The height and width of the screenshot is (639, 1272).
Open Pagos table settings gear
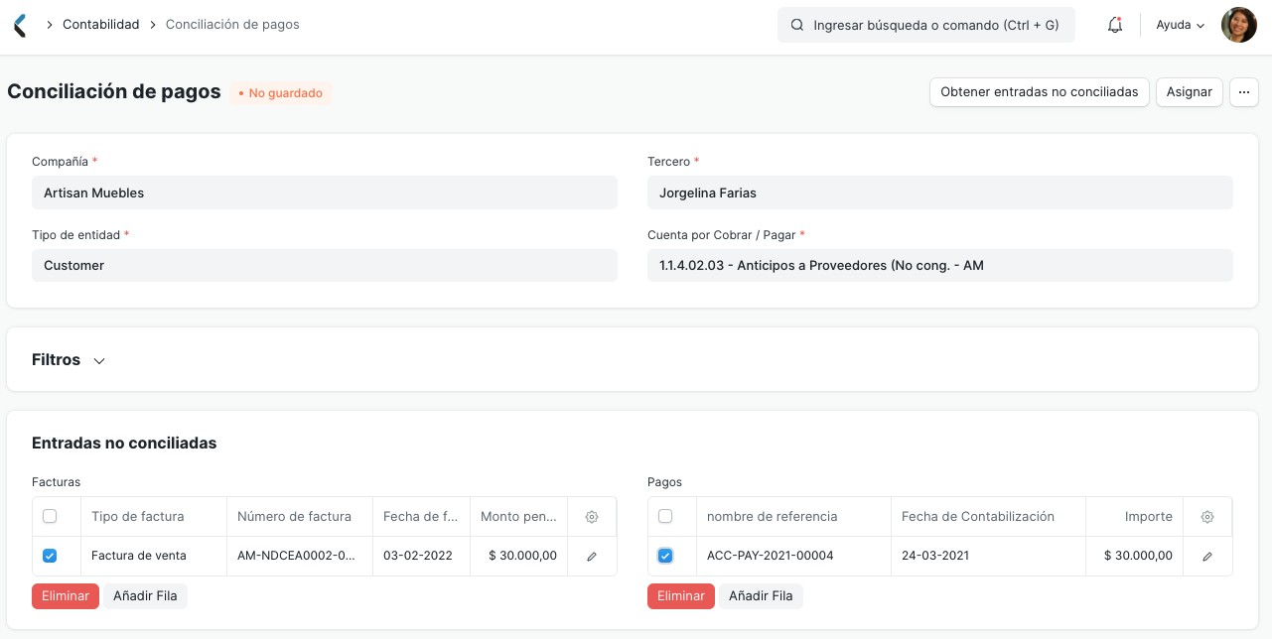pos(1207,517)
